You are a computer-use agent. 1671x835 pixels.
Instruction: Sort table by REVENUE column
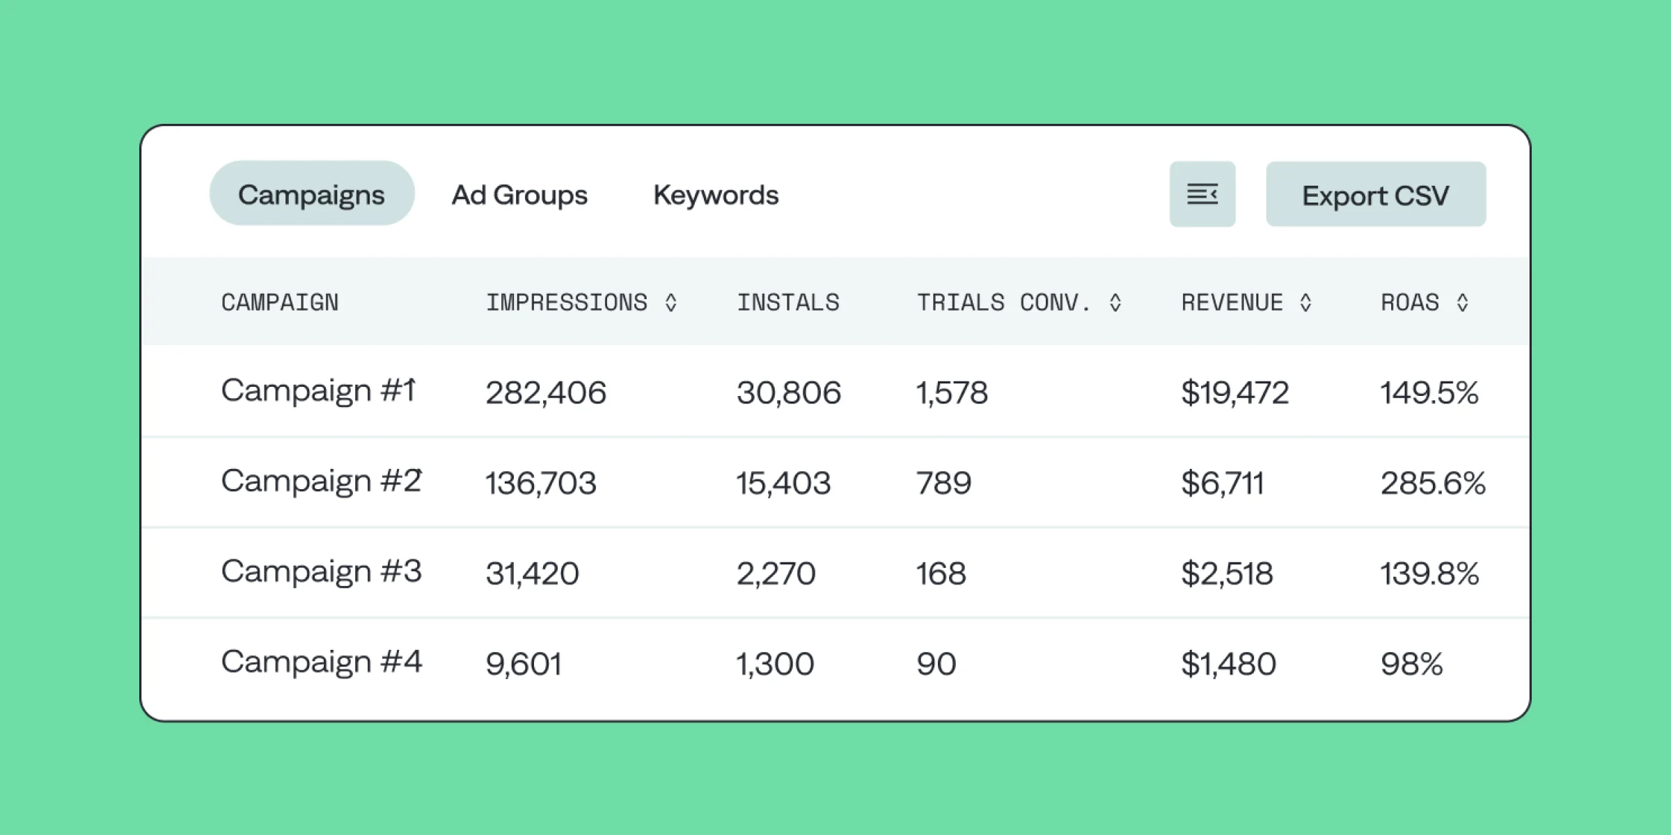[1231, 302]
